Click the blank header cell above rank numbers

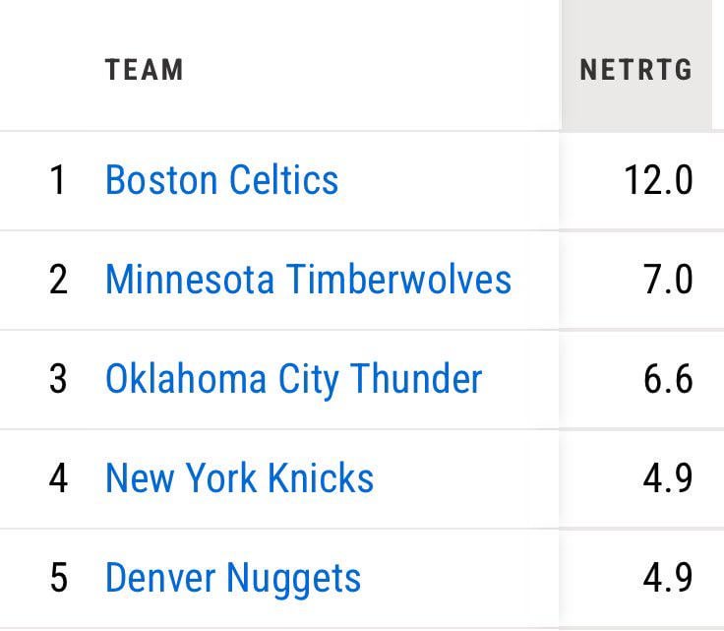pyautogui.click(x=49, y=70)
